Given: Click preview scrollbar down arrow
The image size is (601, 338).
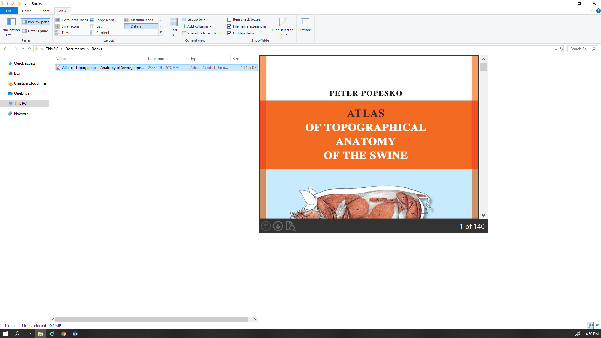Looking at the screenshot, I should 483,215.
